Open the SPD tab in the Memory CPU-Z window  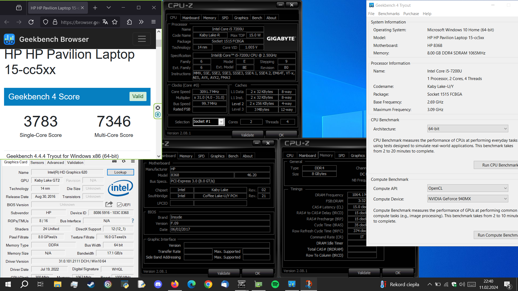pos(342,155)
